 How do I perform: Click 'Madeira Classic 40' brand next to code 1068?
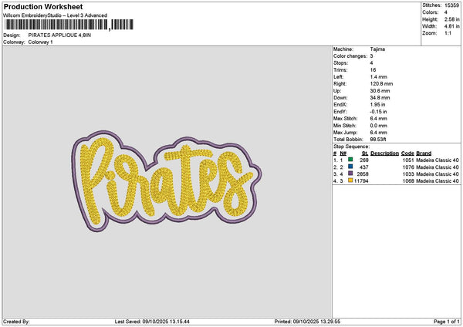(438, 181)
